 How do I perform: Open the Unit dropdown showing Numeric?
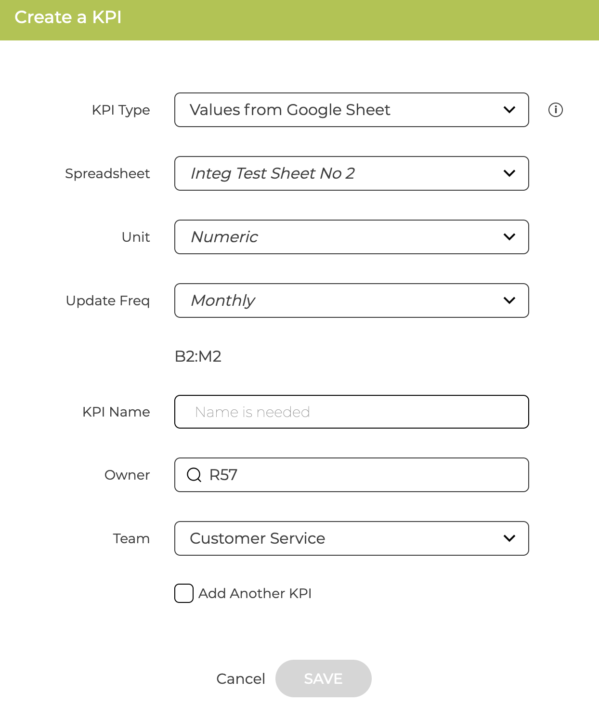(352, 237)
